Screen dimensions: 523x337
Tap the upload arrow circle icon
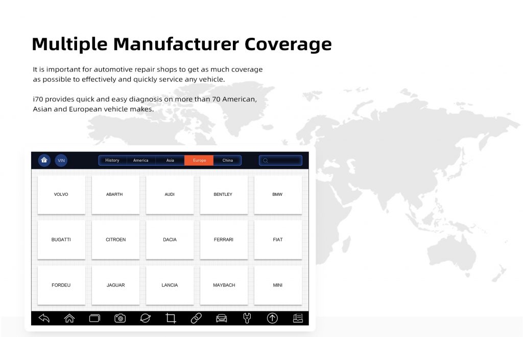click(272, 318)
